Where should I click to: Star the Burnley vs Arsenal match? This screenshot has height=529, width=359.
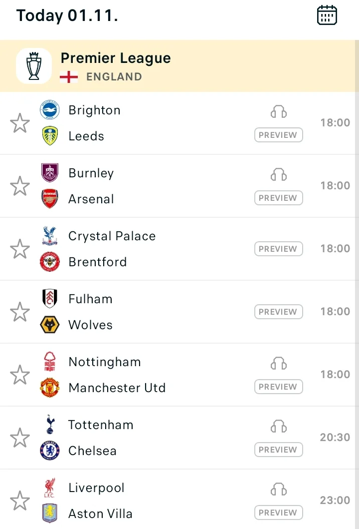20,186
